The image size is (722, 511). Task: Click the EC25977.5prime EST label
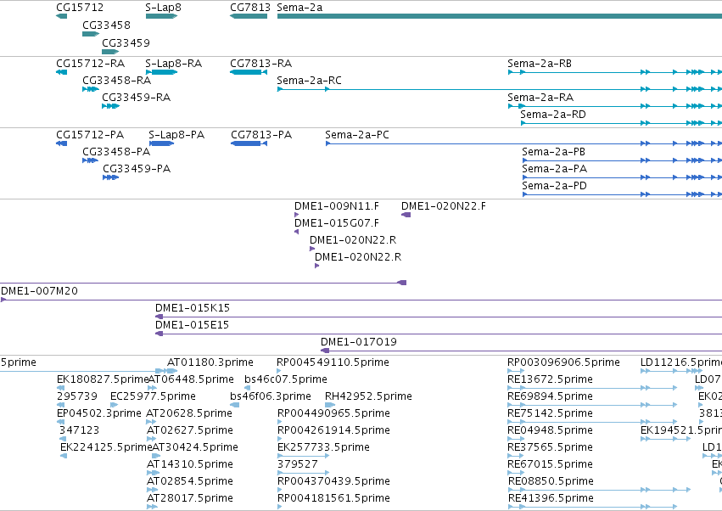click(x=153, y=396)
